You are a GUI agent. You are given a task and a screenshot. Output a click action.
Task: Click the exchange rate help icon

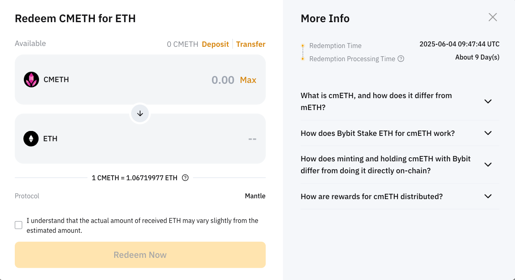pos(185,178)
